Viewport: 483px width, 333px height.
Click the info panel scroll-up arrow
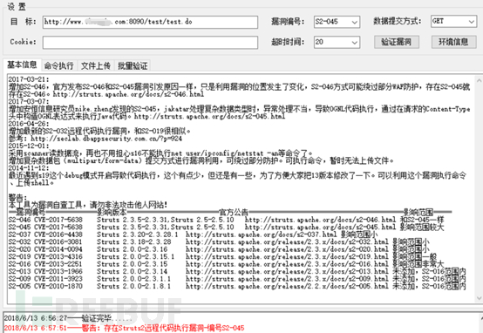click(479, 80)
